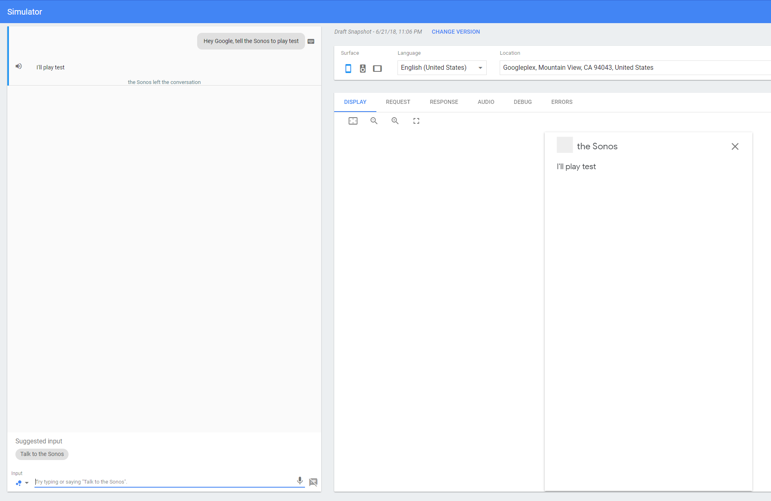The image size is (771, 501).
Task: Click the microphone voice input icon
Action: pos(300,481)
